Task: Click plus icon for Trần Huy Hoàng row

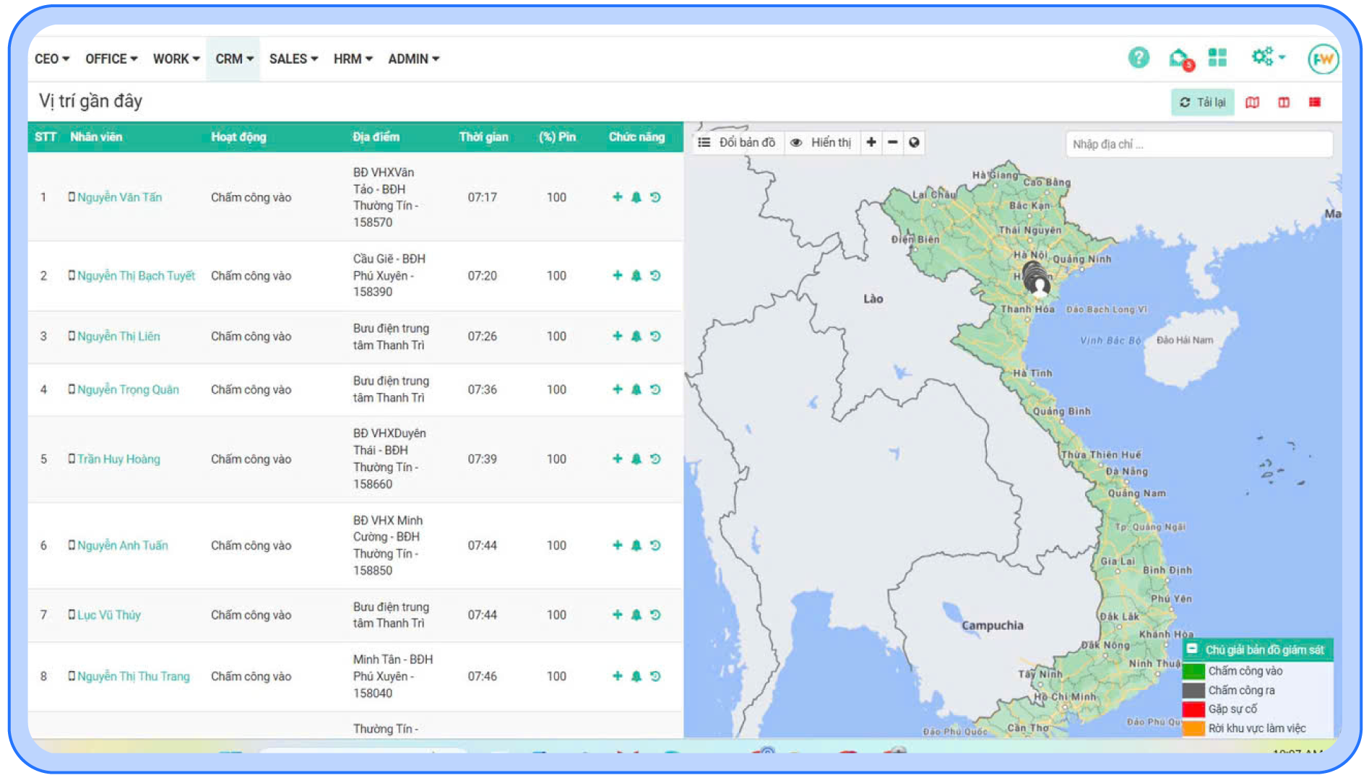Action: click(x=617, y=459)
